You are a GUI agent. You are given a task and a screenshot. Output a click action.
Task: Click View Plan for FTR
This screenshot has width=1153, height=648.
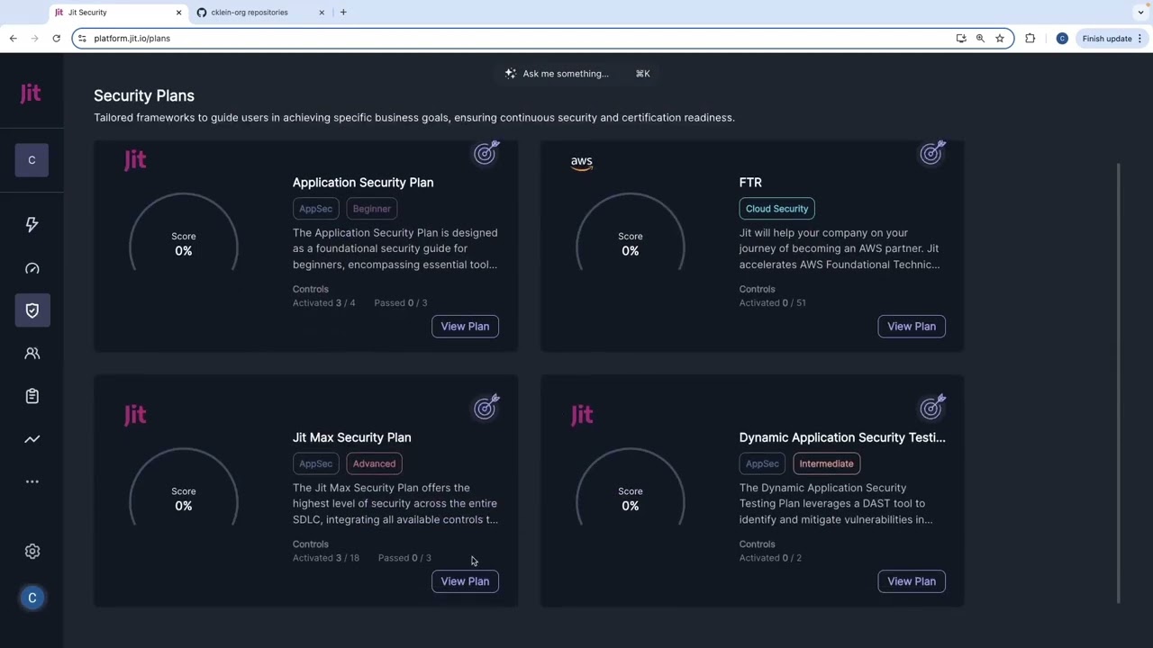[x=912, y=327]
